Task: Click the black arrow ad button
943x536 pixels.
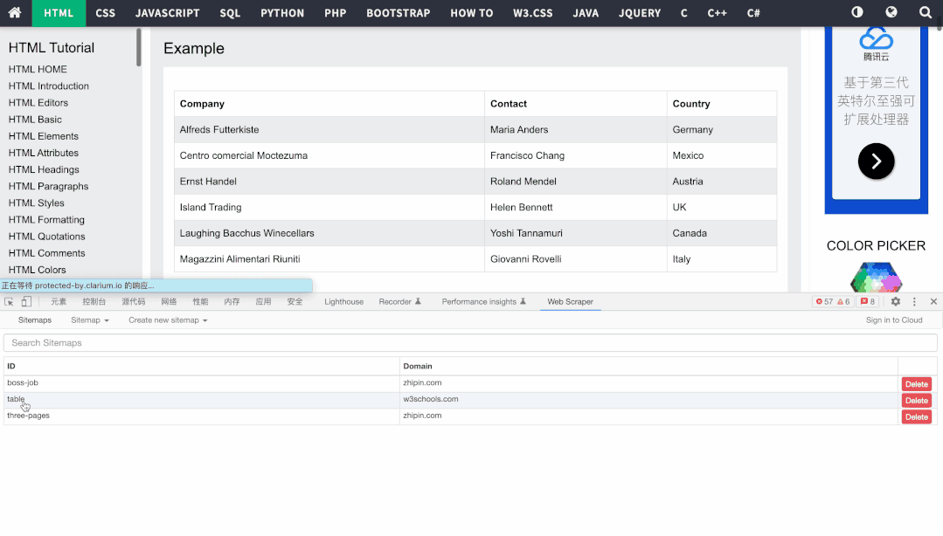Action: coord(876,161)
